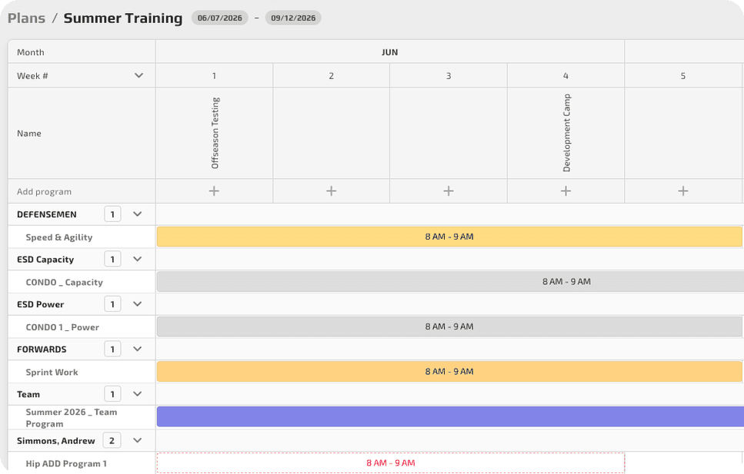Click week number 3 header
The height and width of the screenshot is (474, 744).
coord(449,76)
